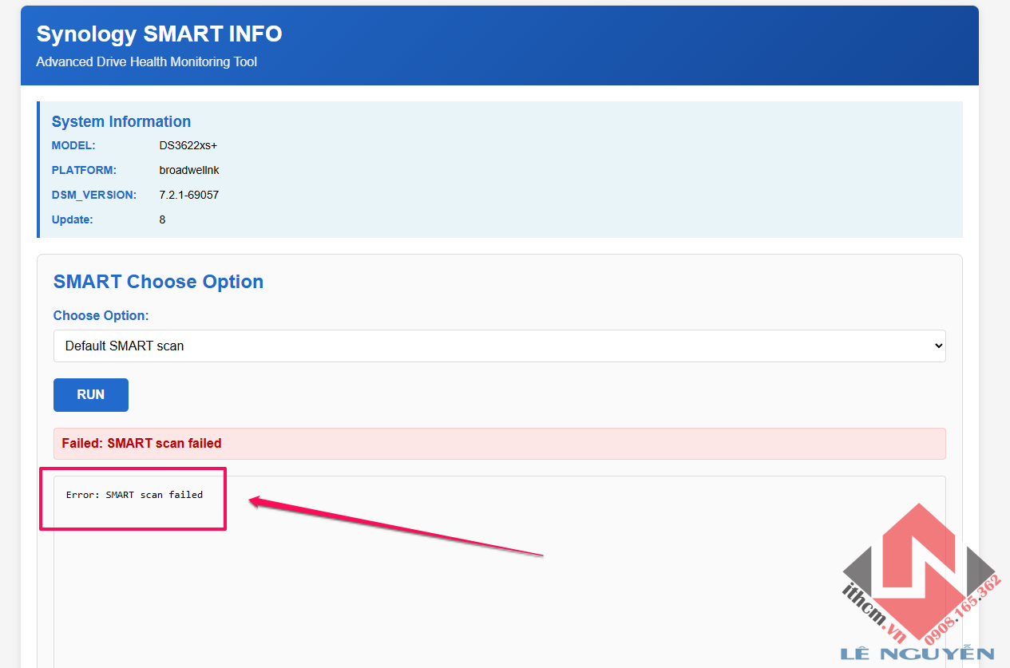Click the System Information heading

[121, 121]
